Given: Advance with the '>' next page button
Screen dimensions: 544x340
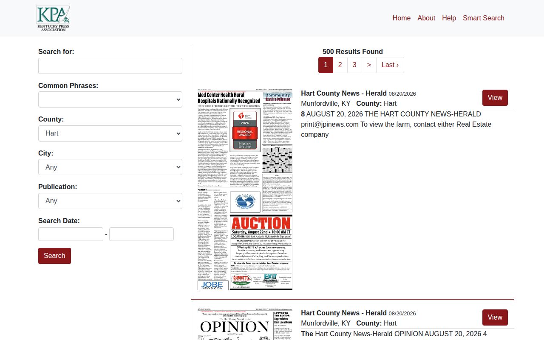Looking at the screenshot, I should pyautogui.click(x=369, y=65).
